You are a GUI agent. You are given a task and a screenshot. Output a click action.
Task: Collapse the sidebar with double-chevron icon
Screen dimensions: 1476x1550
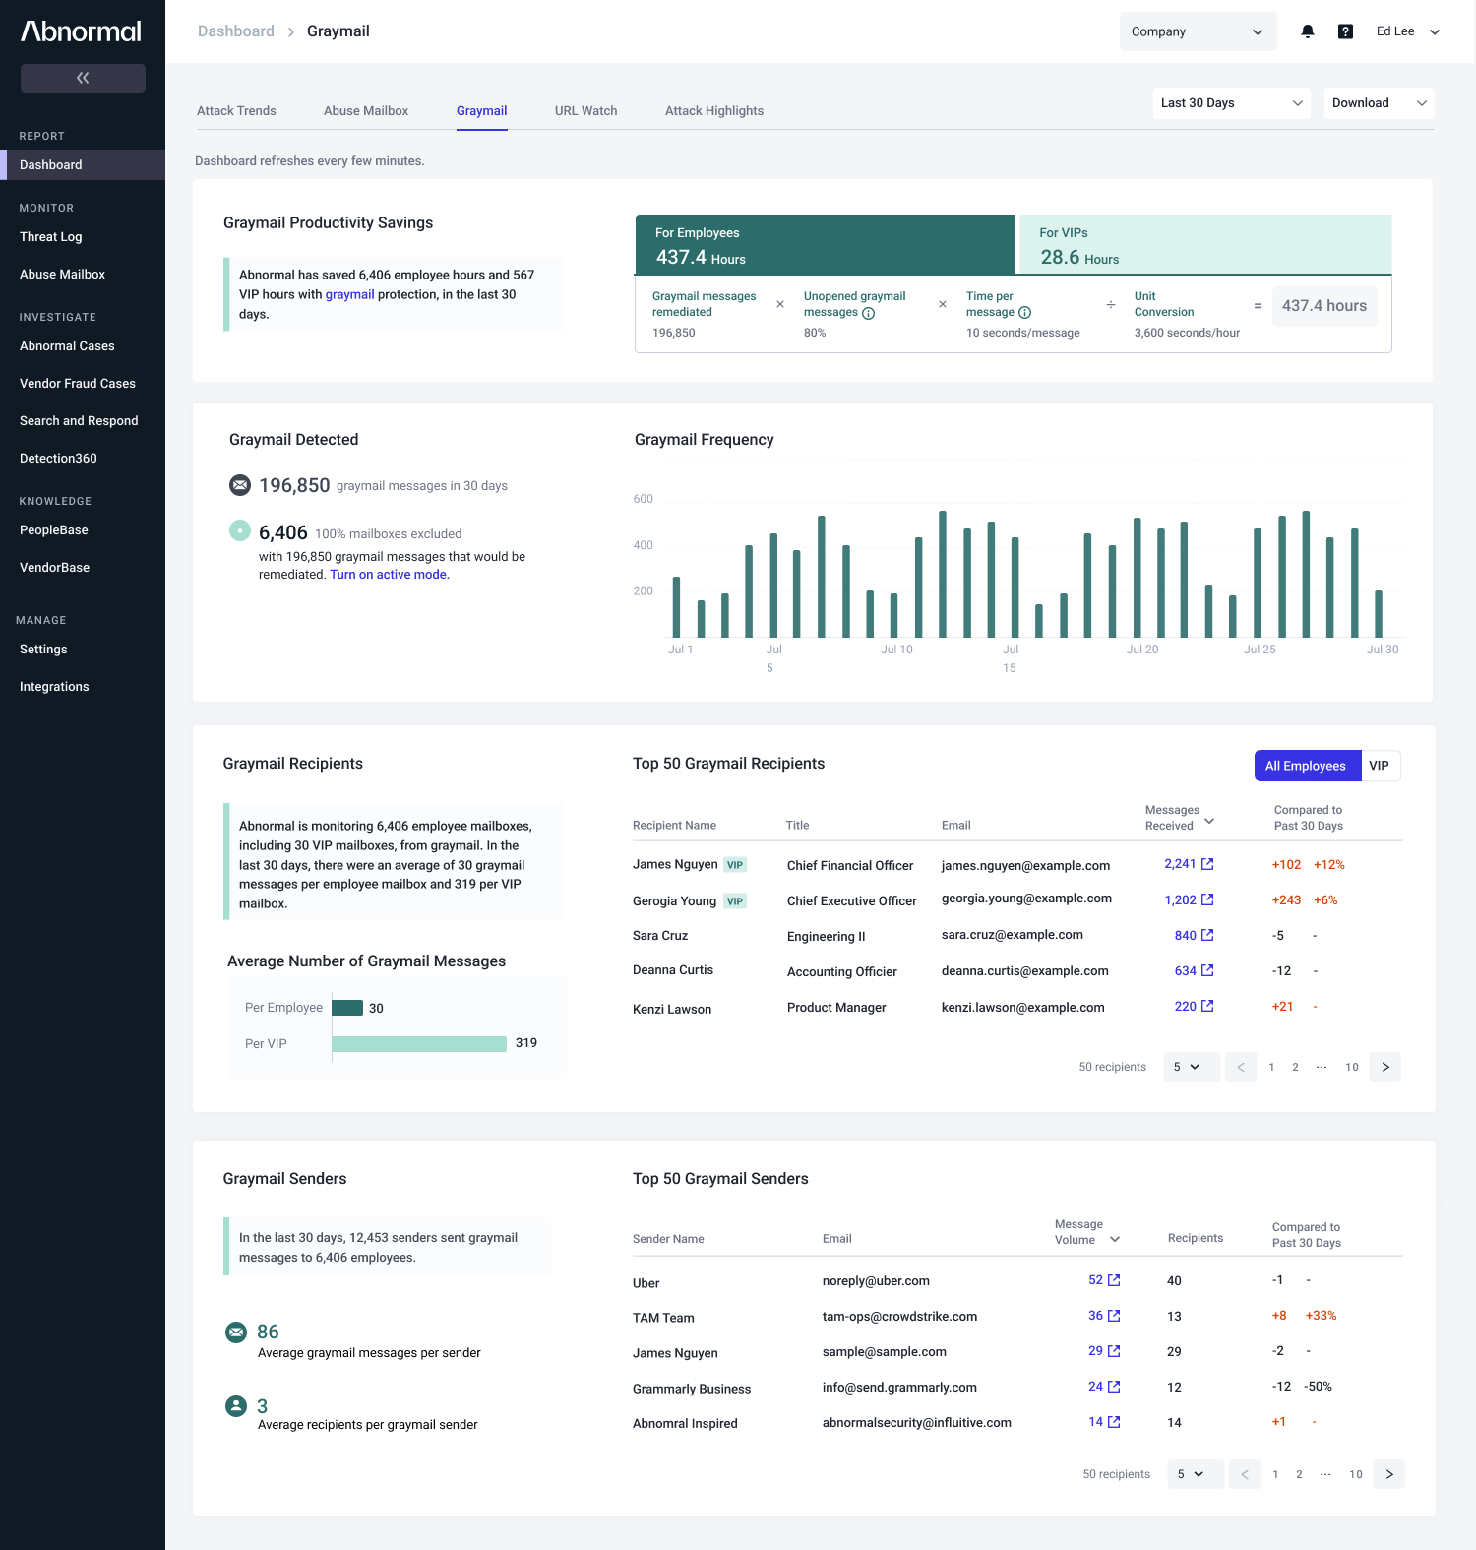pos(83,78)
